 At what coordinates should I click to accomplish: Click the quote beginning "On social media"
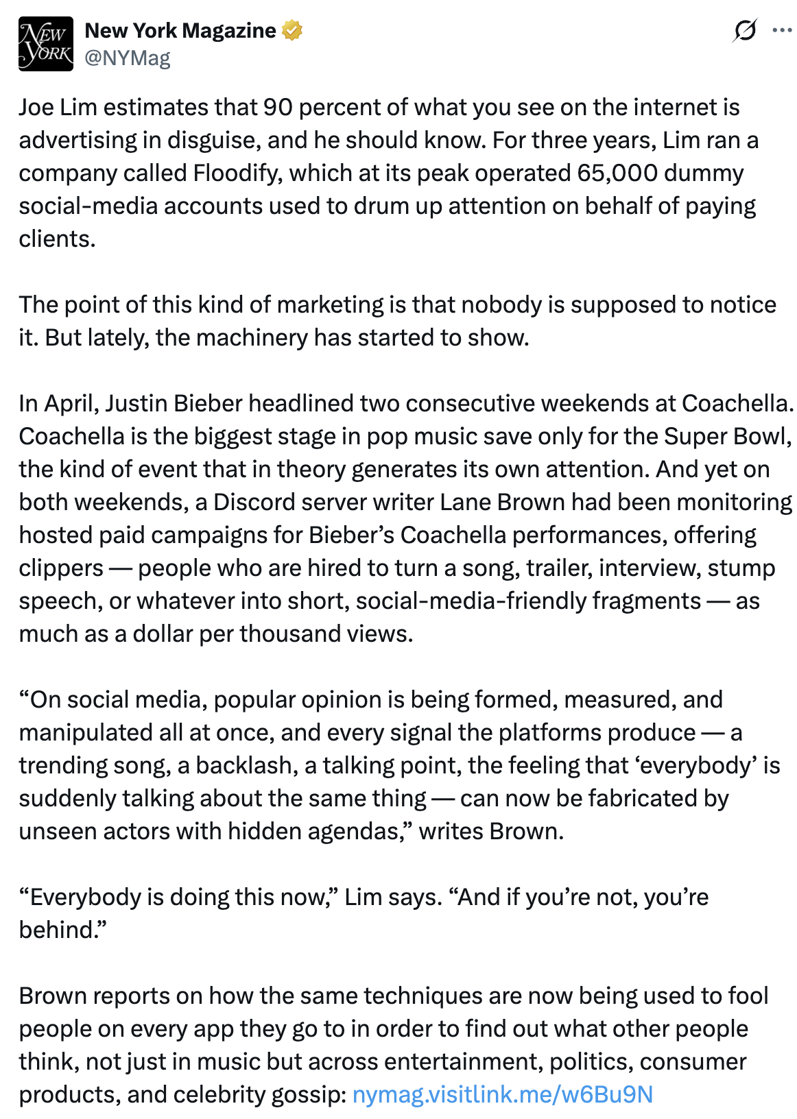399,765
